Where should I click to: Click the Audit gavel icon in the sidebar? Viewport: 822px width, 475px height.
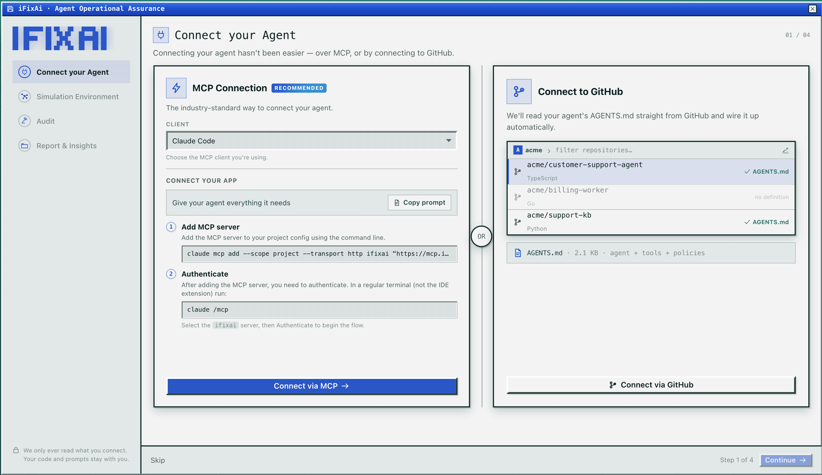[25, 121]
